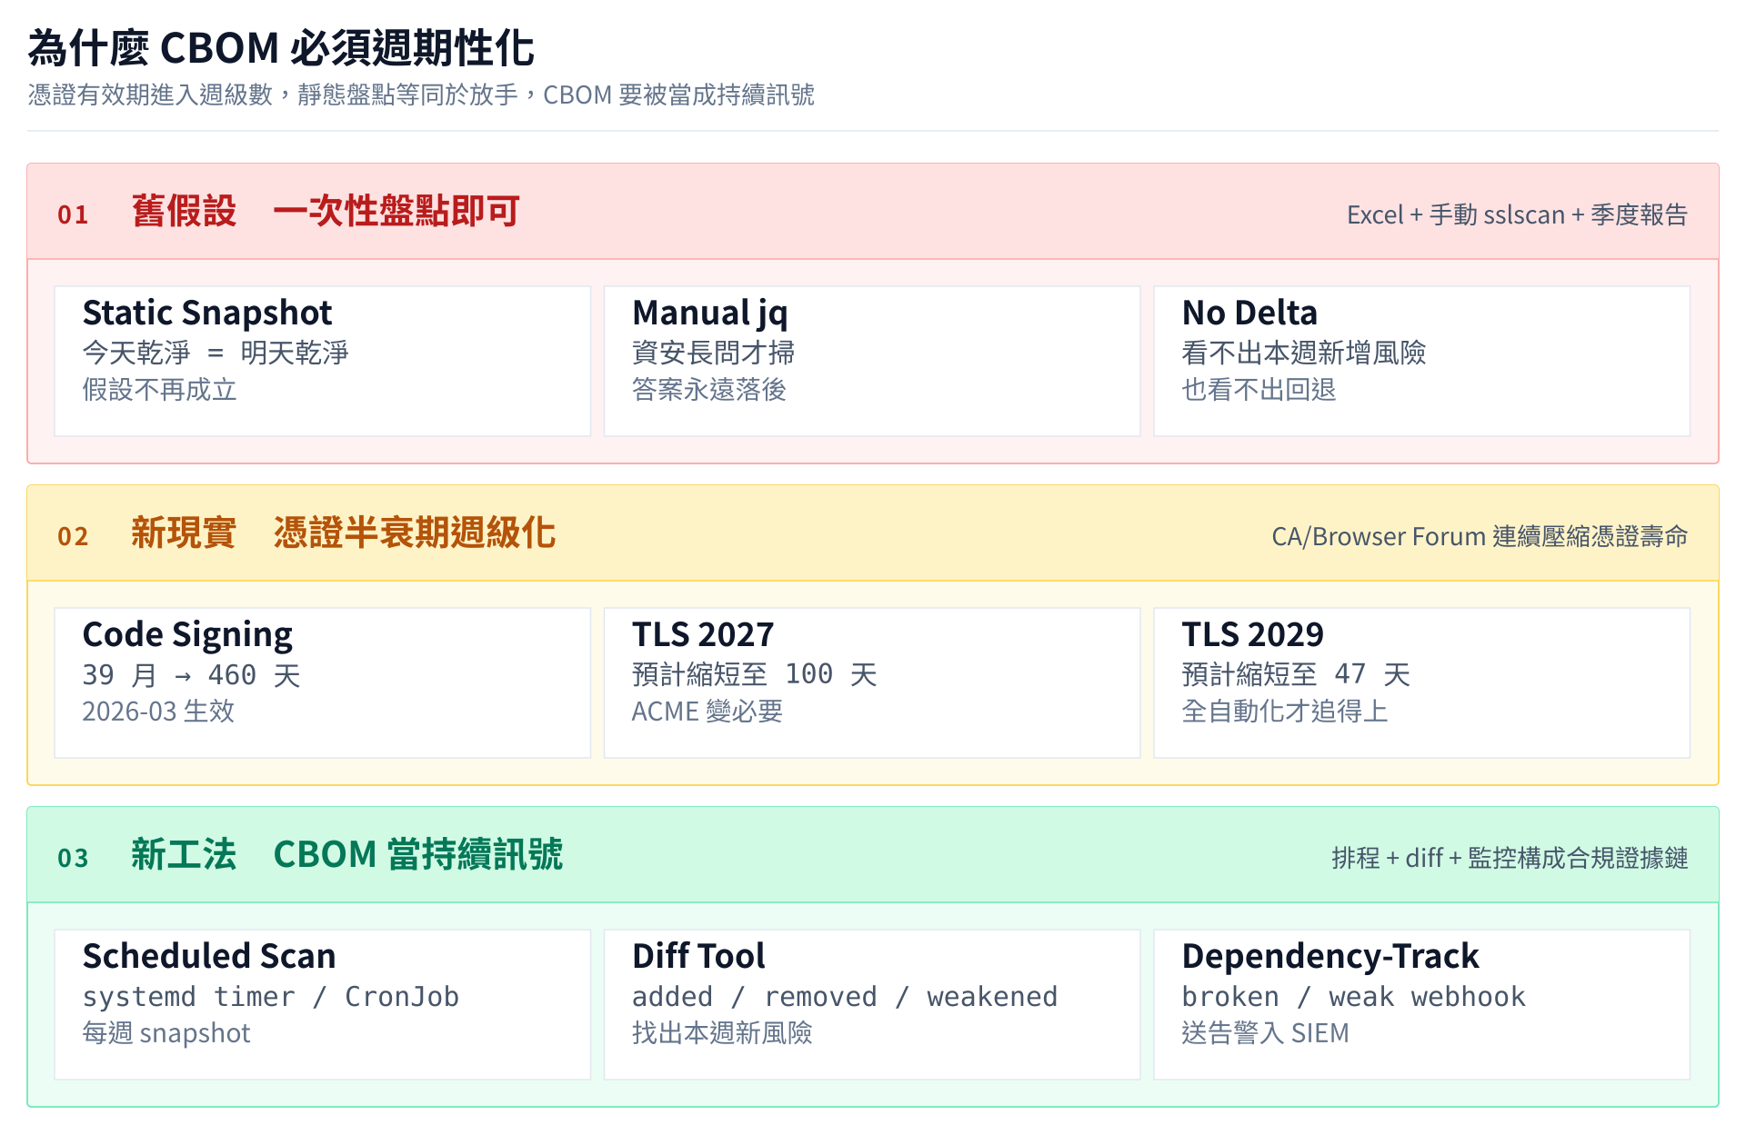Select the Diff Tool card title

click(x=698, y=956)
